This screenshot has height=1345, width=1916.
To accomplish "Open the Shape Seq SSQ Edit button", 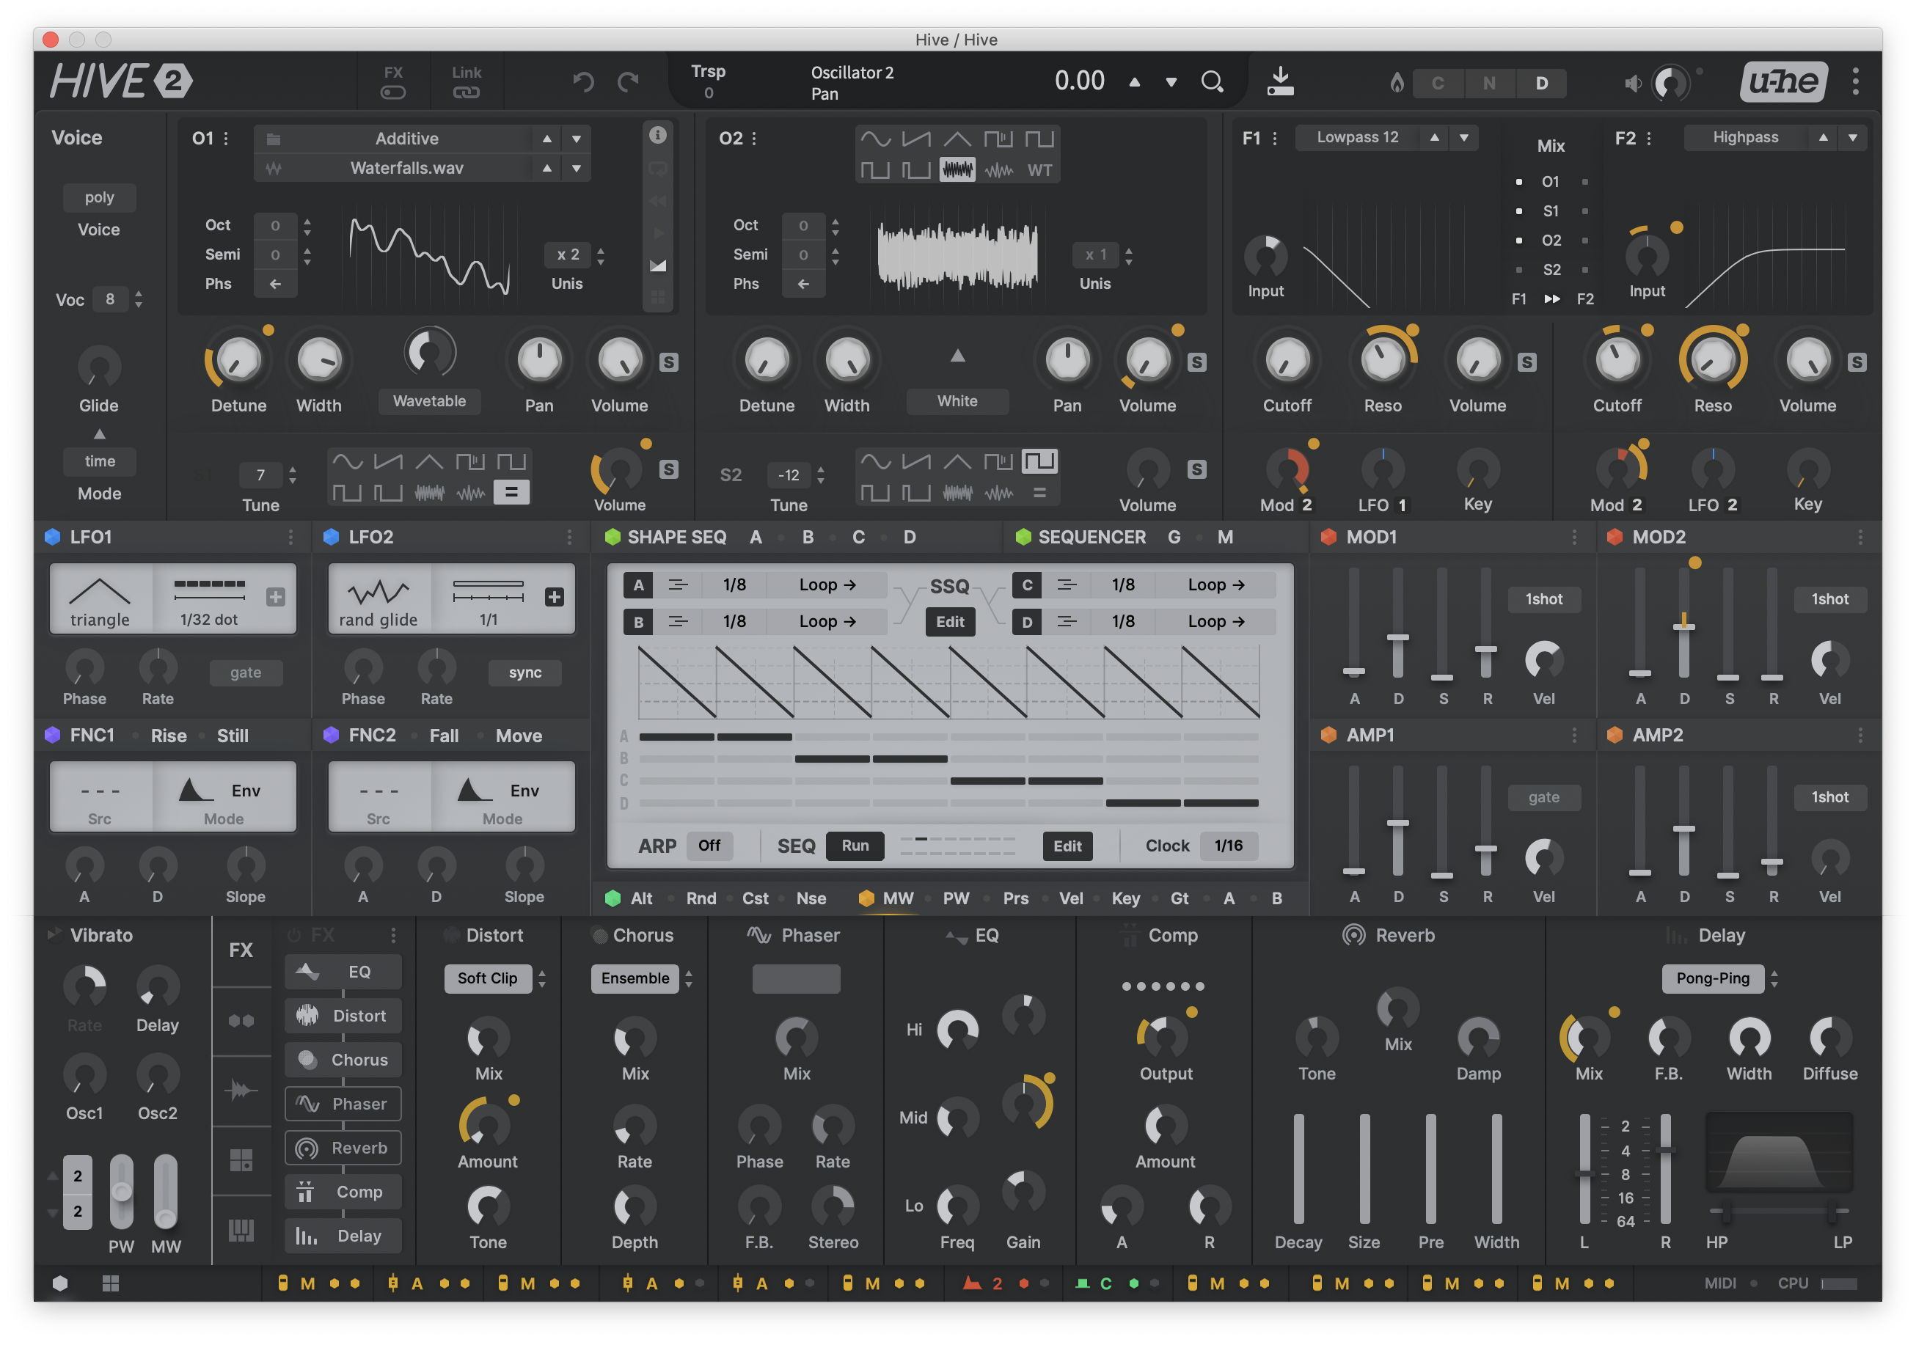I will [950, 622].
